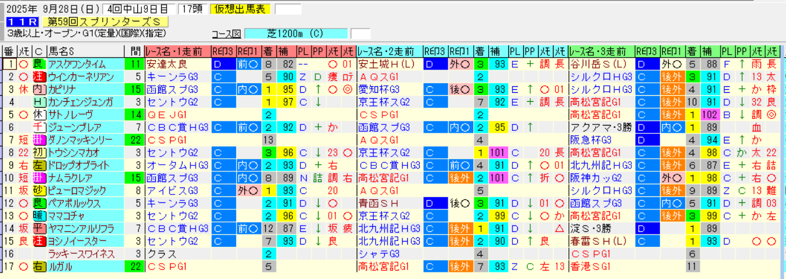Click 愛知杯G3 race in カピリナ row
786x279 pixels.
click(x=379, y=89)
